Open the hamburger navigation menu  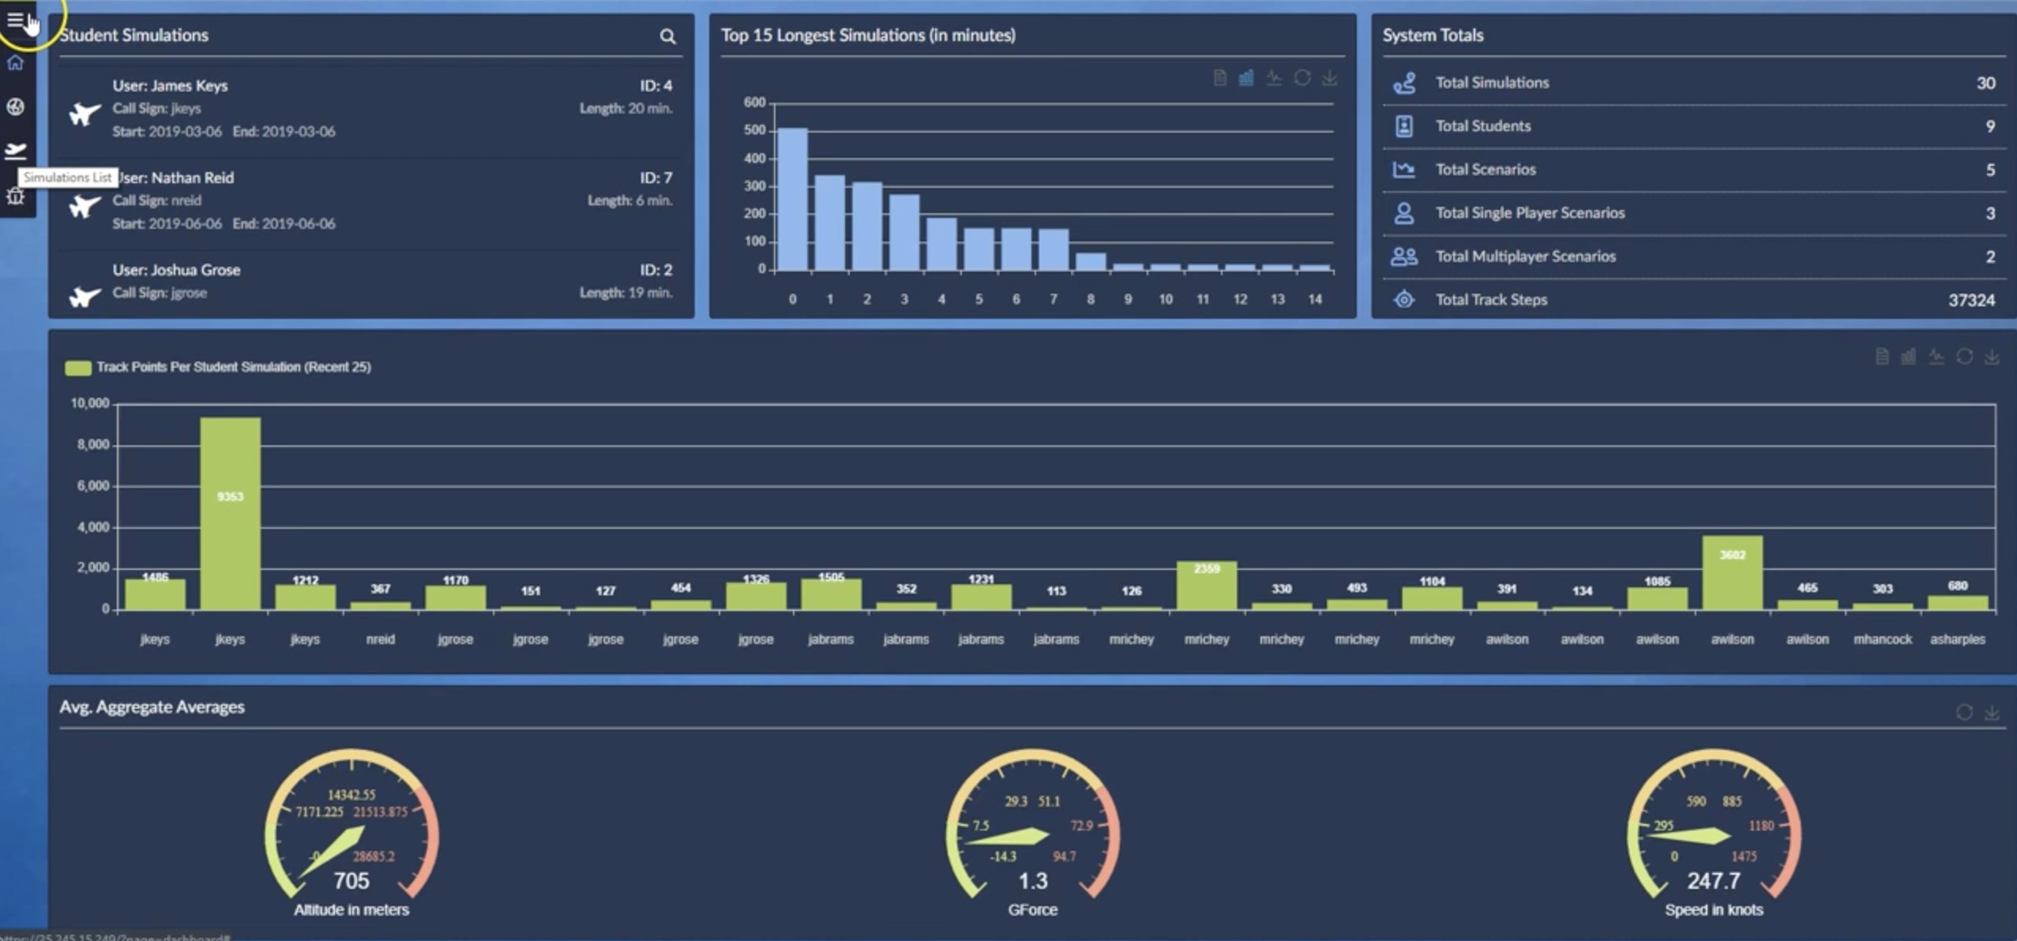click(x=15, y=20)
